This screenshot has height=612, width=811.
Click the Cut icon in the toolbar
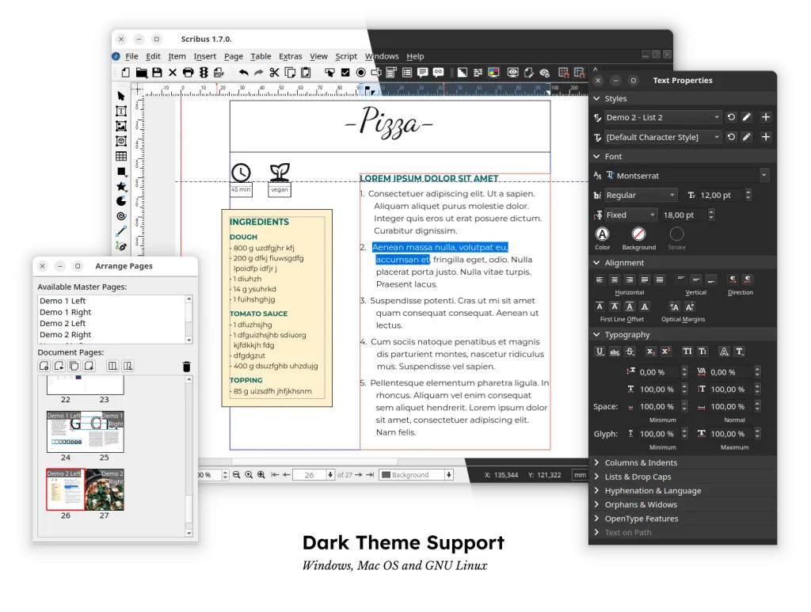point(273,72)
